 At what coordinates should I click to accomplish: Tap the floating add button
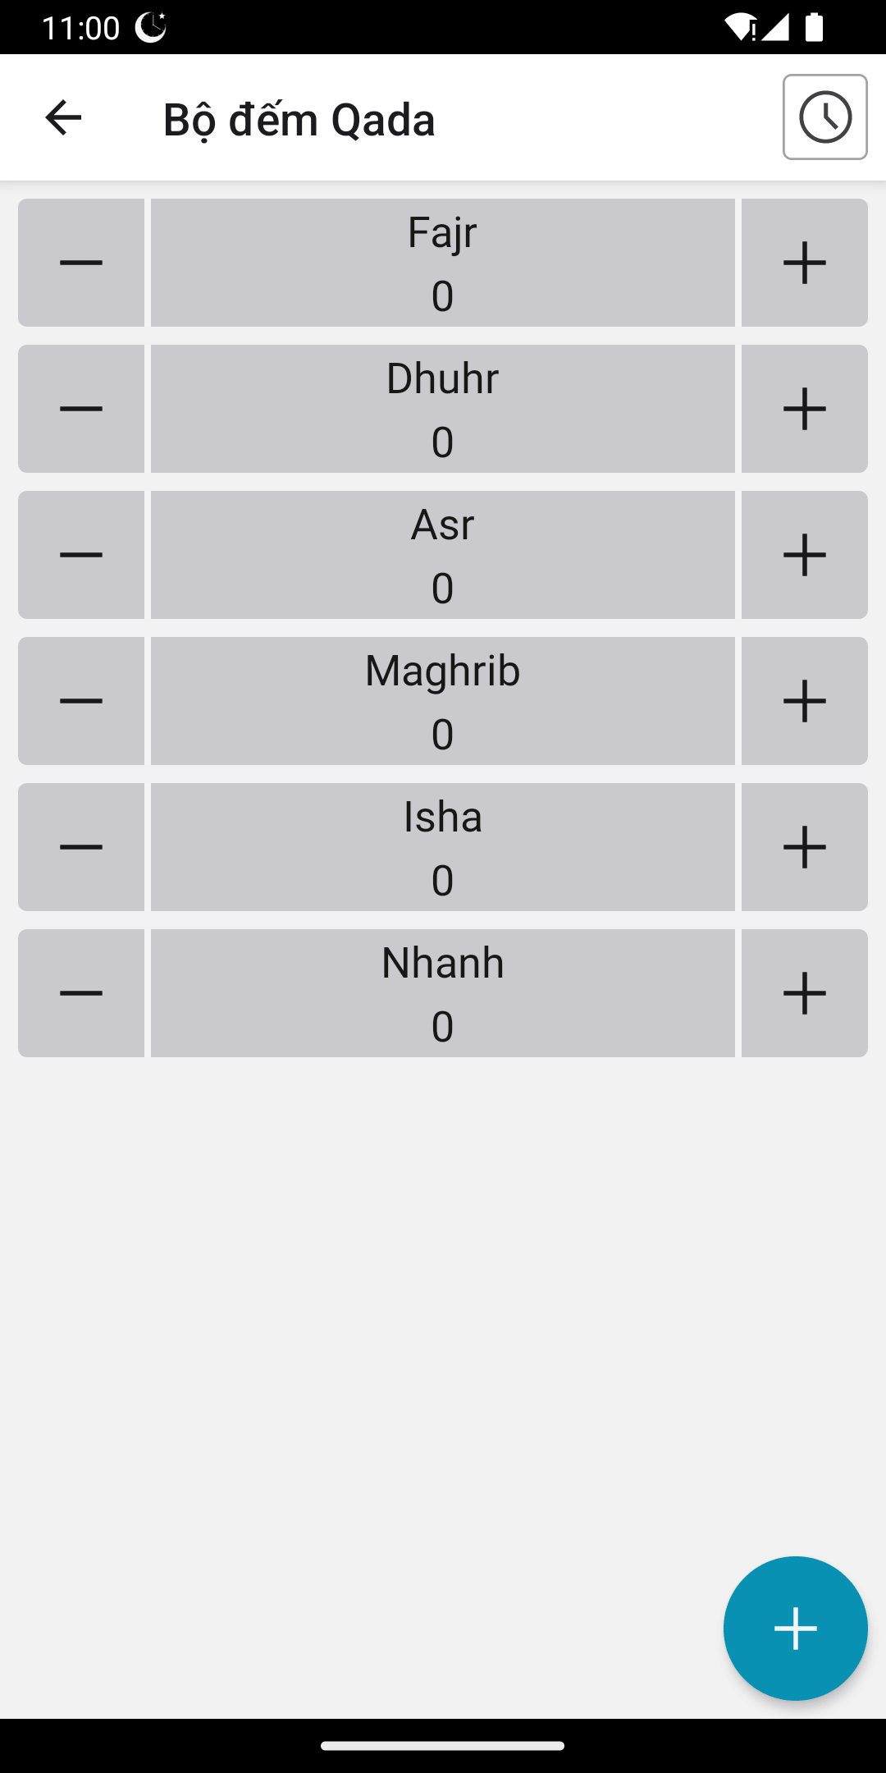(x=795, y=1628)
